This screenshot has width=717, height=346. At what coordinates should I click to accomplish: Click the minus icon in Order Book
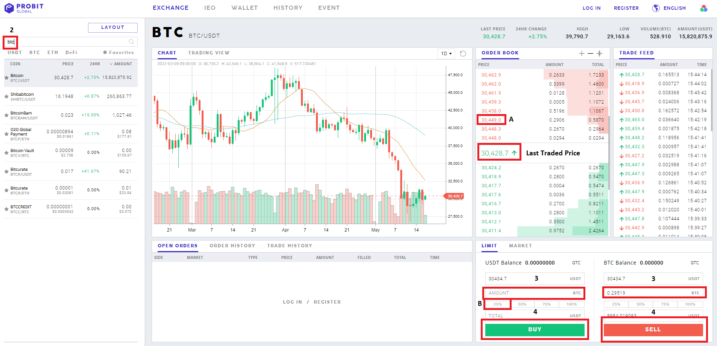coord(590,54)
